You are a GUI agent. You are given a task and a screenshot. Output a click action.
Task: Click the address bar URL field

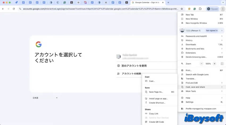click(x=101, y=9)
